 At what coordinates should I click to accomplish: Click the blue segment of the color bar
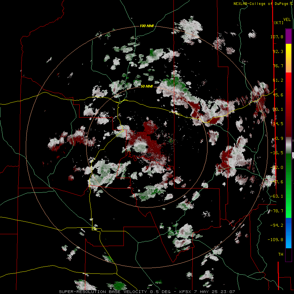[x=288, y=233]
